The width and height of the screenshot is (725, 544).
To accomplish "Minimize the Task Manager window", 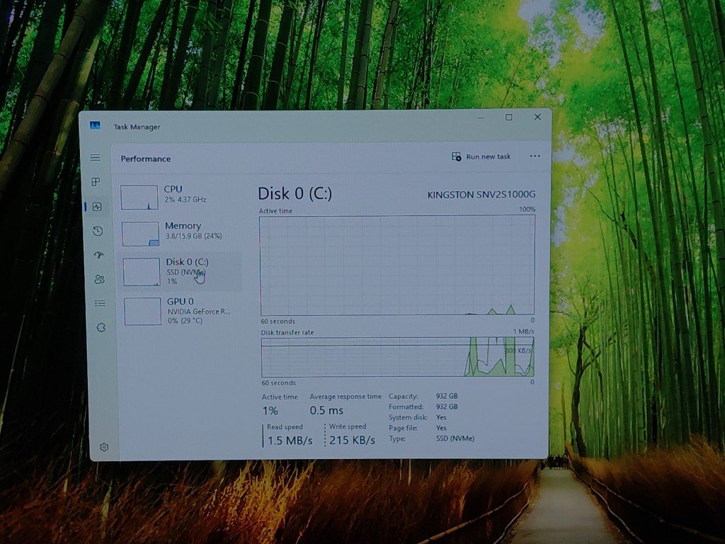I will pos(480,118).
